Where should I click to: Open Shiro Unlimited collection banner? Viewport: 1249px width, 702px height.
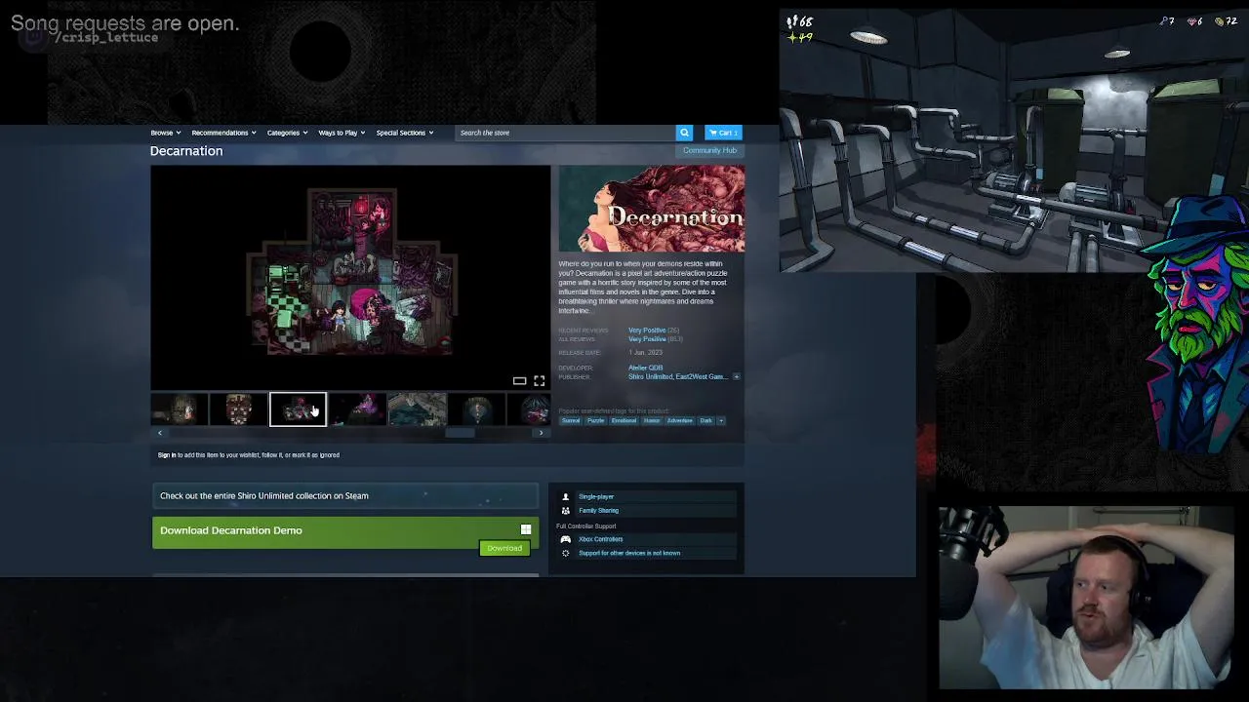pos(345,495)
